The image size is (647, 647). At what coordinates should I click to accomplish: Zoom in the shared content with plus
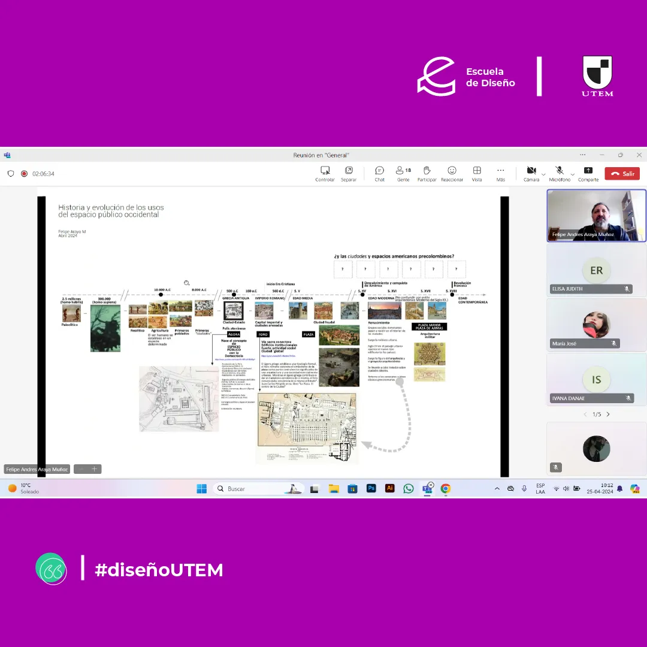[x=94, y=469]
